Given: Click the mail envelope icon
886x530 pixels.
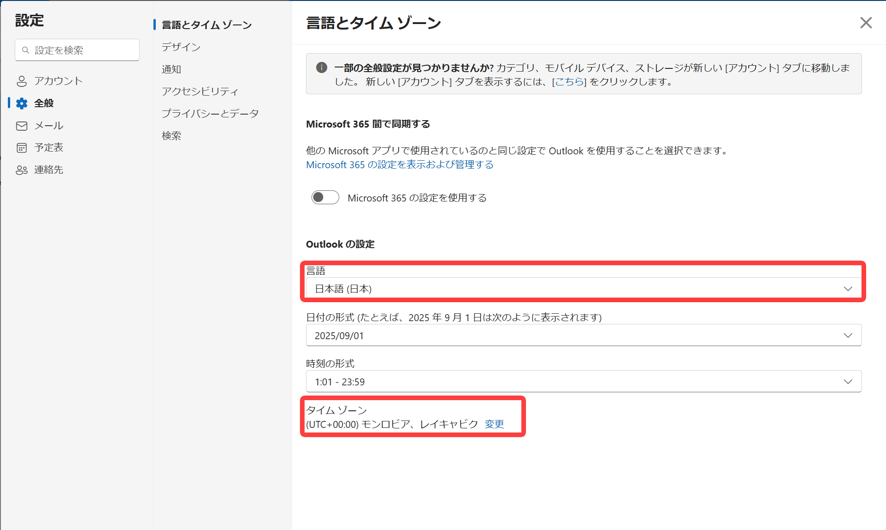Looking at the screenshot, I should 22,126.
